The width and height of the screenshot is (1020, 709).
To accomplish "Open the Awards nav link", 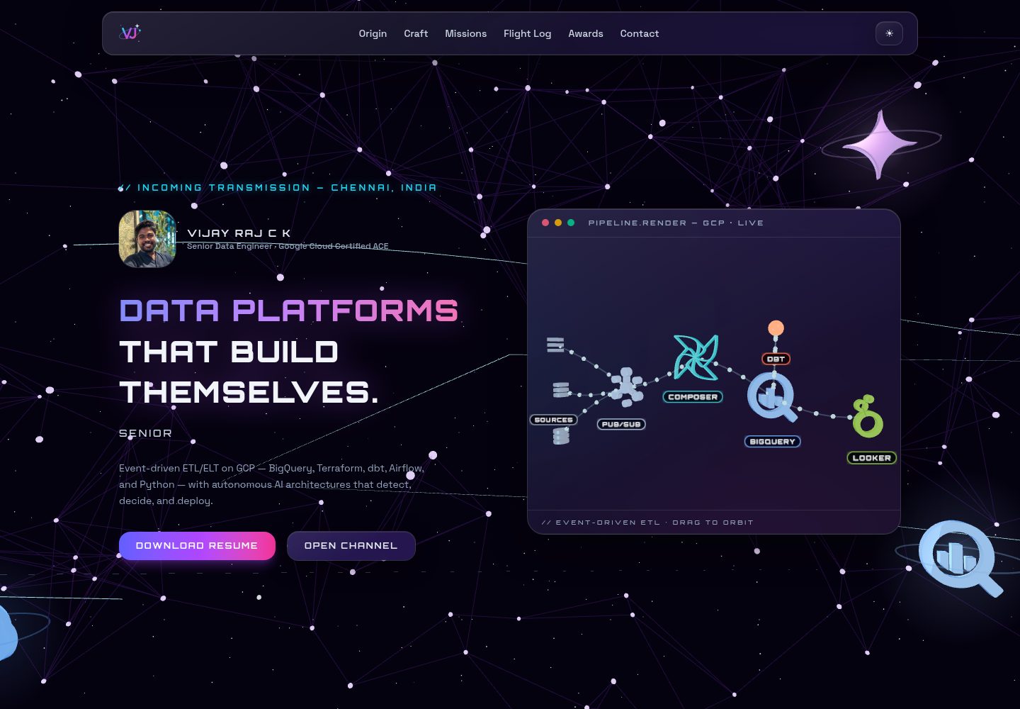I will point(586,33).
